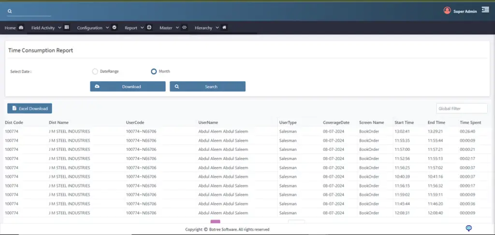The height and width of the screenshot is (235, 495).
Task: Expand the Report dropdown arrow
Action: pyautogui.click(x=142, y=28)
